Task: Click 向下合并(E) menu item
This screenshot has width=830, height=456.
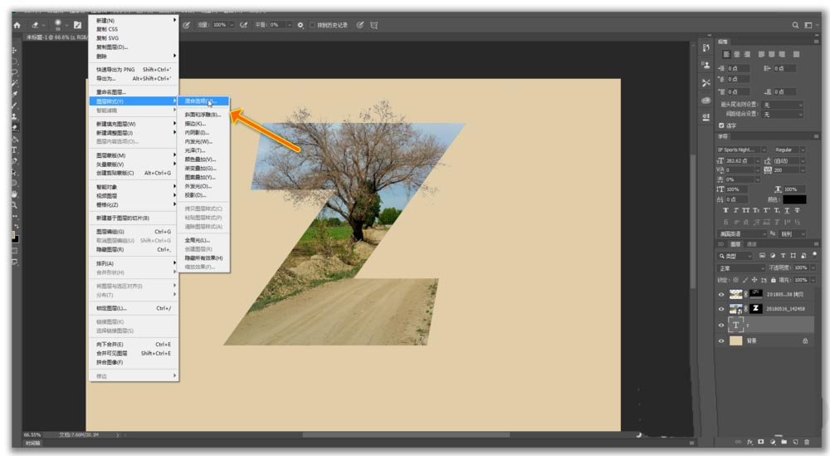Action: pos(134,344)
